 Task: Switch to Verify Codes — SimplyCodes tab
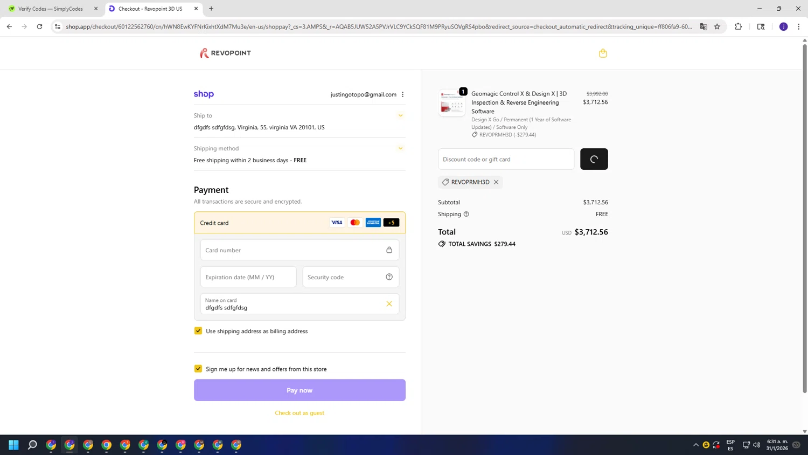pyautogui.click(x=50, y=9)
